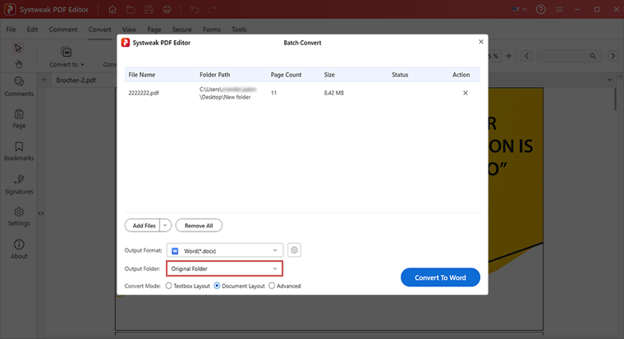The width and height of the screenshot is (624, 339).
Task: Click the Print icon in title bar
Action: click(167, 9)
